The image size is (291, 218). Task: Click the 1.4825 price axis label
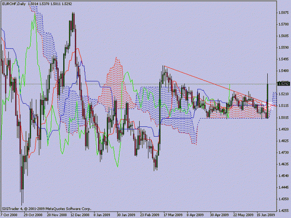point(284,141)
